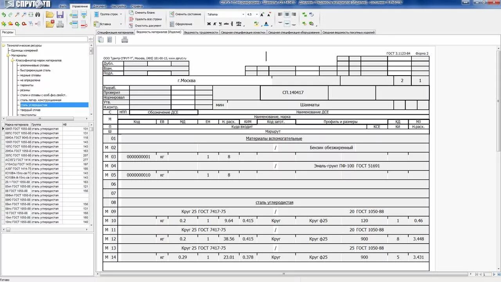Click the Сменить состояние button
The height and width of the screenshot is (282, 501).
click(185, 14)
